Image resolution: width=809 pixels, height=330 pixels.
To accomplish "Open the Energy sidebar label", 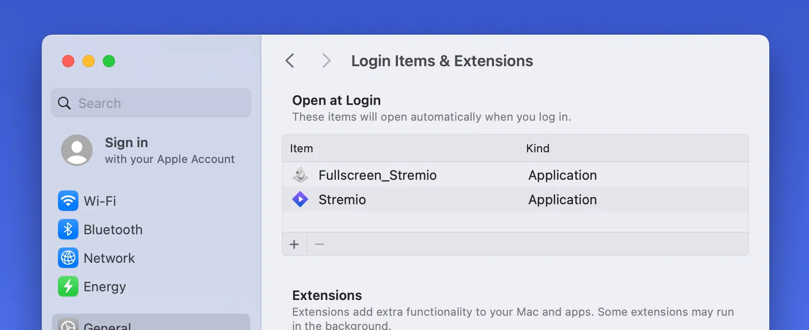I will point(104,287).
